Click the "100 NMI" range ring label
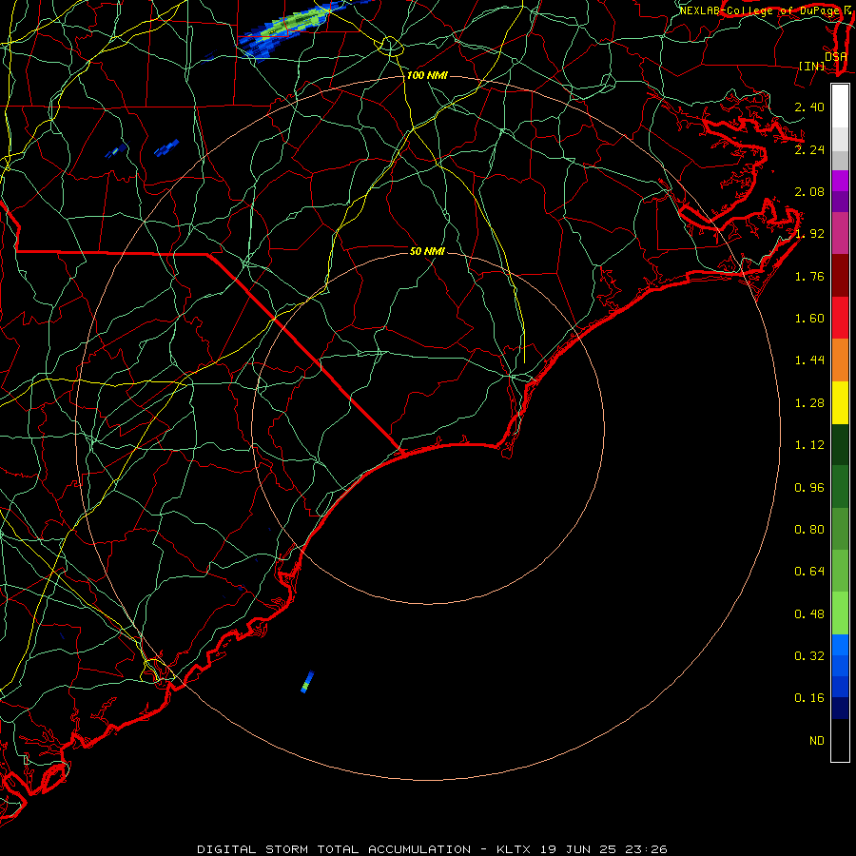This screenshot has width=856, height=856. click(427, 75)
